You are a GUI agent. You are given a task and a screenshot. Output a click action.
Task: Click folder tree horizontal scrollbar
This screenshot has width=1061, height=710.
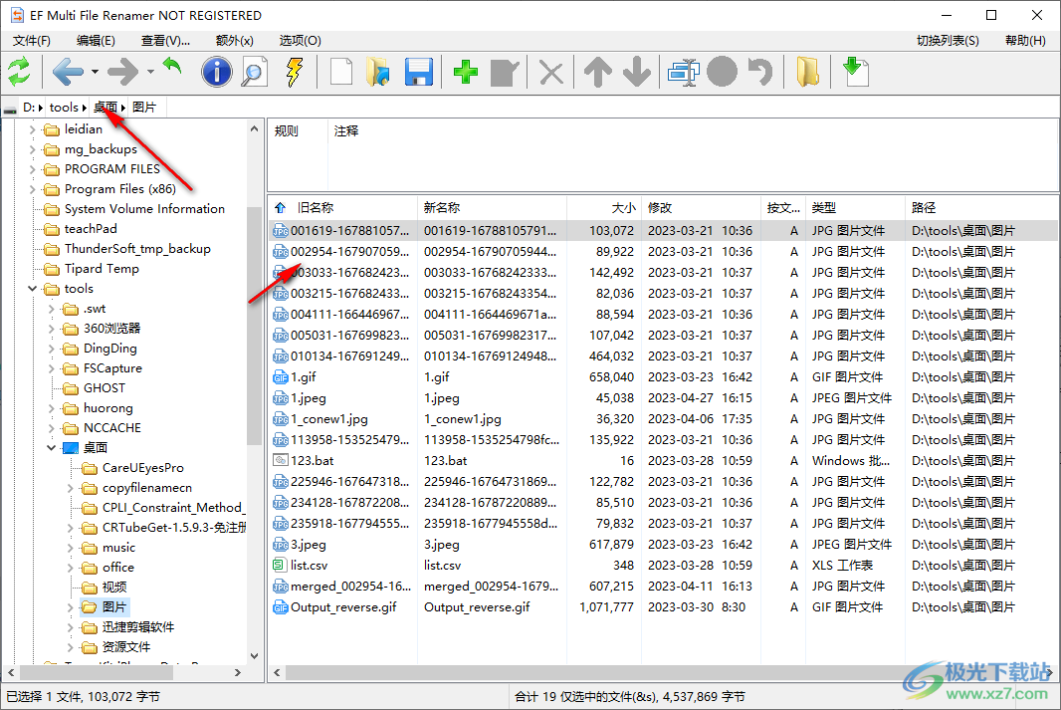point(97,673)
